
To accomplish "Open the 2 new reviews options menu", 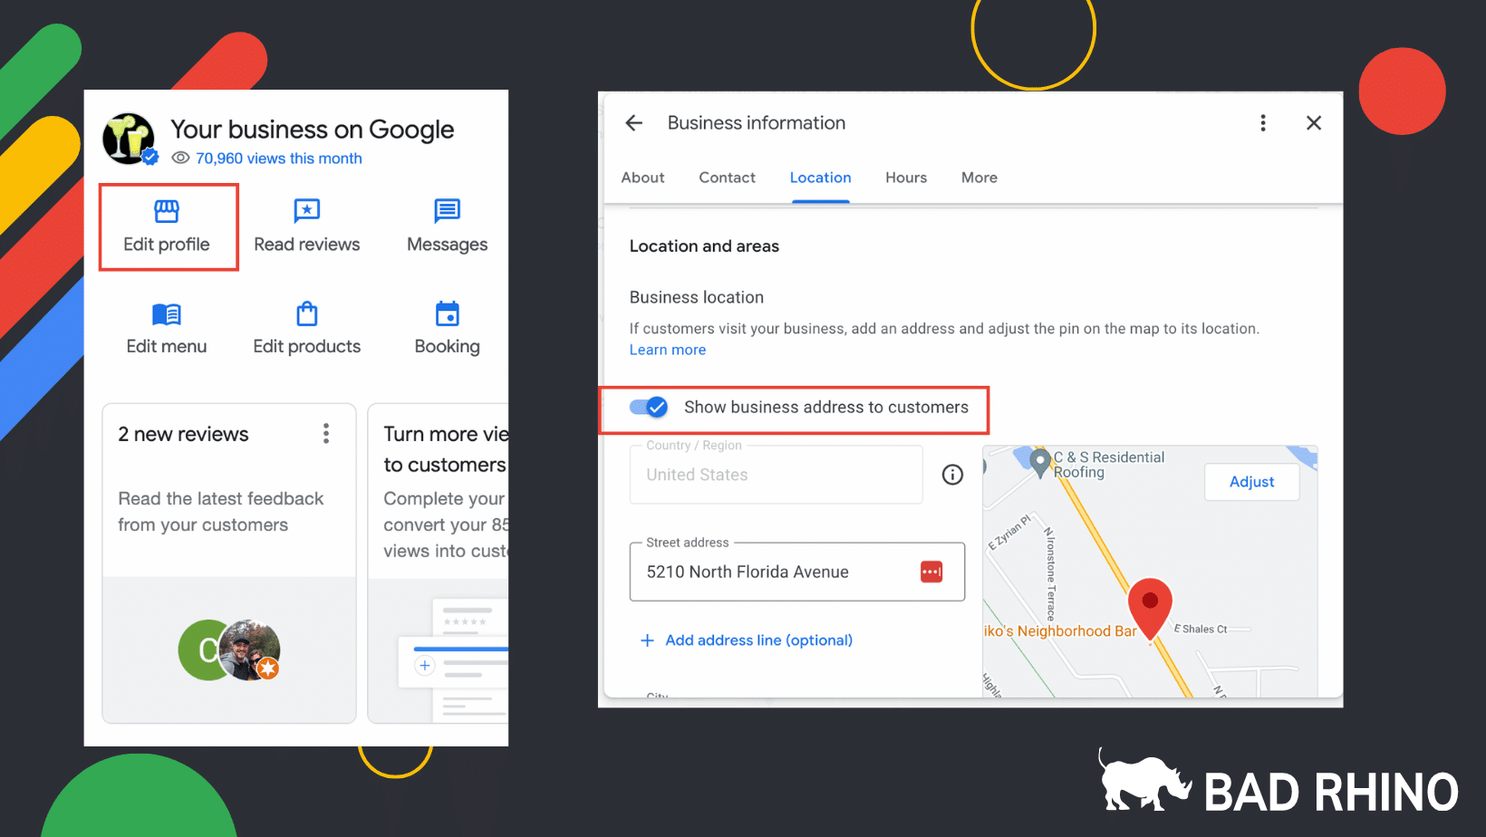I will tap(326, 433).
